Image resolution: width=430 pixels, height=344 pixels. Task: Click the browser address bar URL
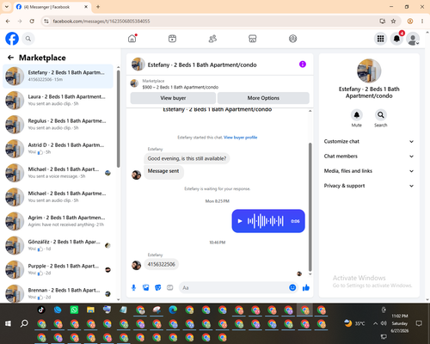point(101,21)
